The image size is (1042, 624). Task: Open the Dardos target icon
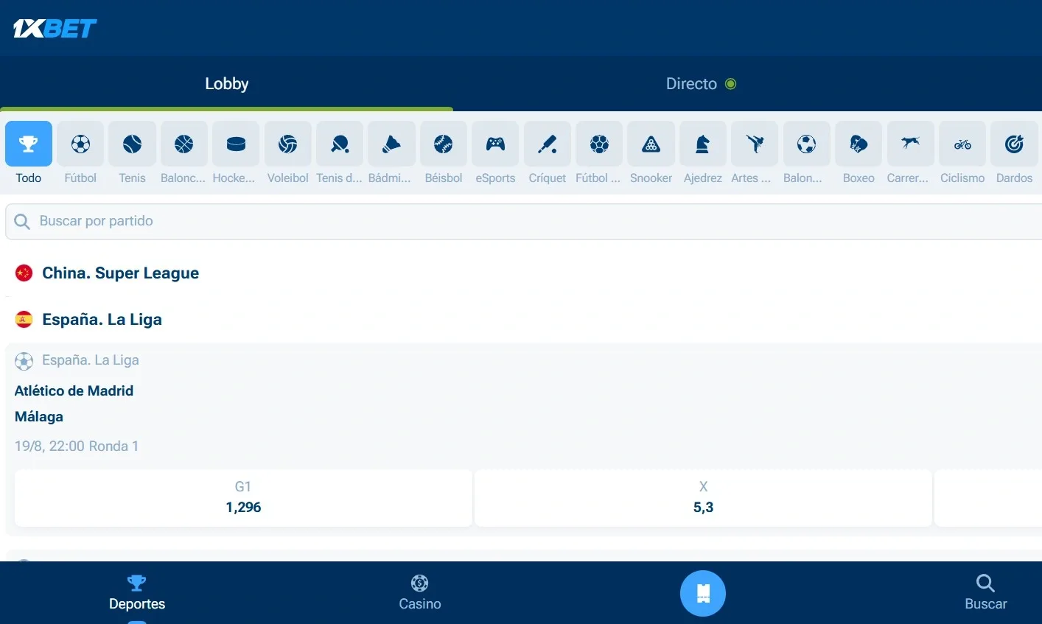[1014, 144]
